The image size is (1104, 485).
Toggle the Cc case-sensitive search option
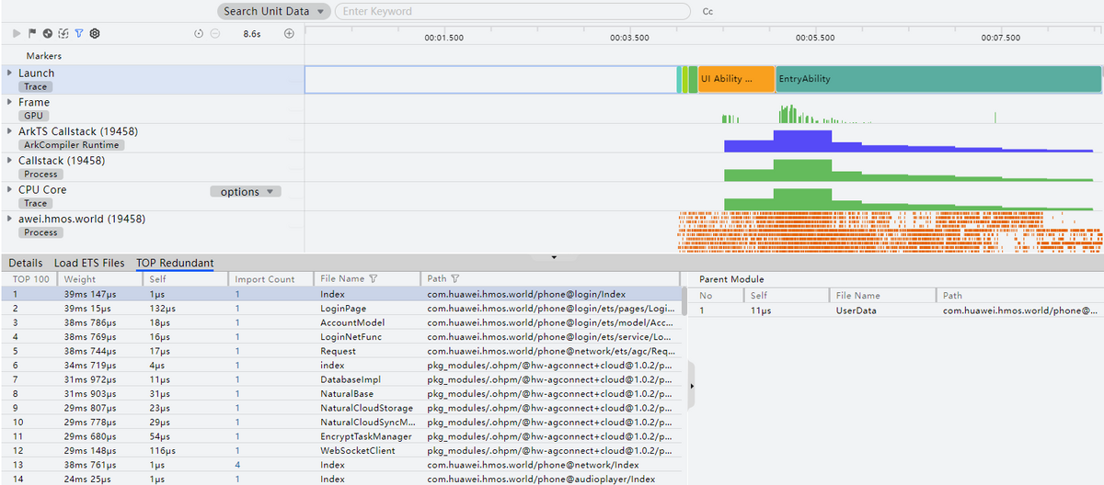707,12
